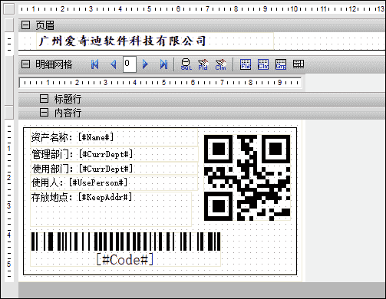Collapse the 标题行 title row section

pos(44,98)
